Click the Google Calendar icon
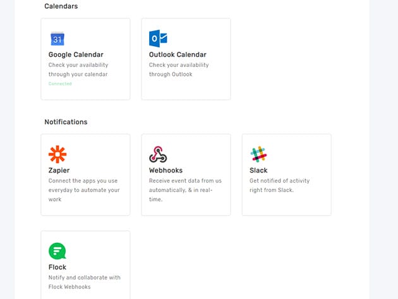 (57, 39)
